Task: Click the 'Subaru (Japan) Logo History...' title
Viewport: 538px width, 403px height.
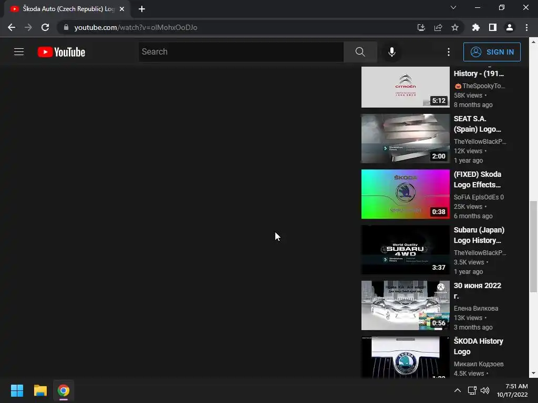Action: [479, 235]
